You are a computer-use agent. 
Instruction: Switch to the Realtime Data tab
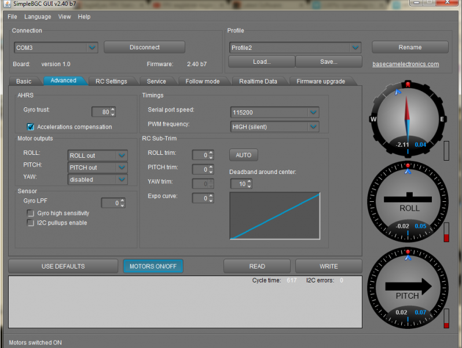coord(258,81)
